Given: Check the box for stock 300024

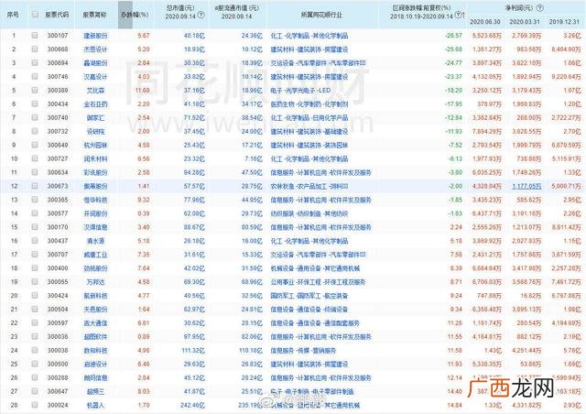Looking at the screenshot, I should point(35,405).
